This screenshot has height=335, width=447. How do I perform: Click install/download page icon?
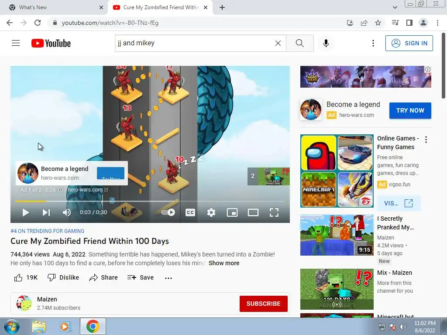350,23
